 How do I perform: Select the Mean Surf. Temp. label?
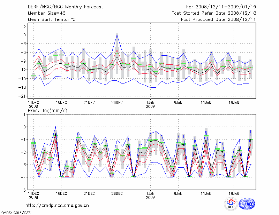coord(51,19)
